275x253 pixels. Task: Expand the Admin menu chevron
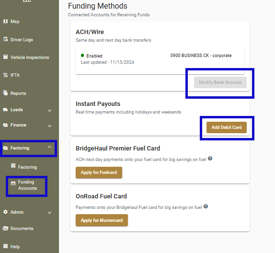[x=50, y=213]
